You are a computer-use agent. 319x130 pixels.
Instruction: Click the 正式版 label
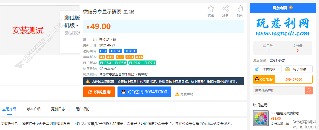coord(129,12)
